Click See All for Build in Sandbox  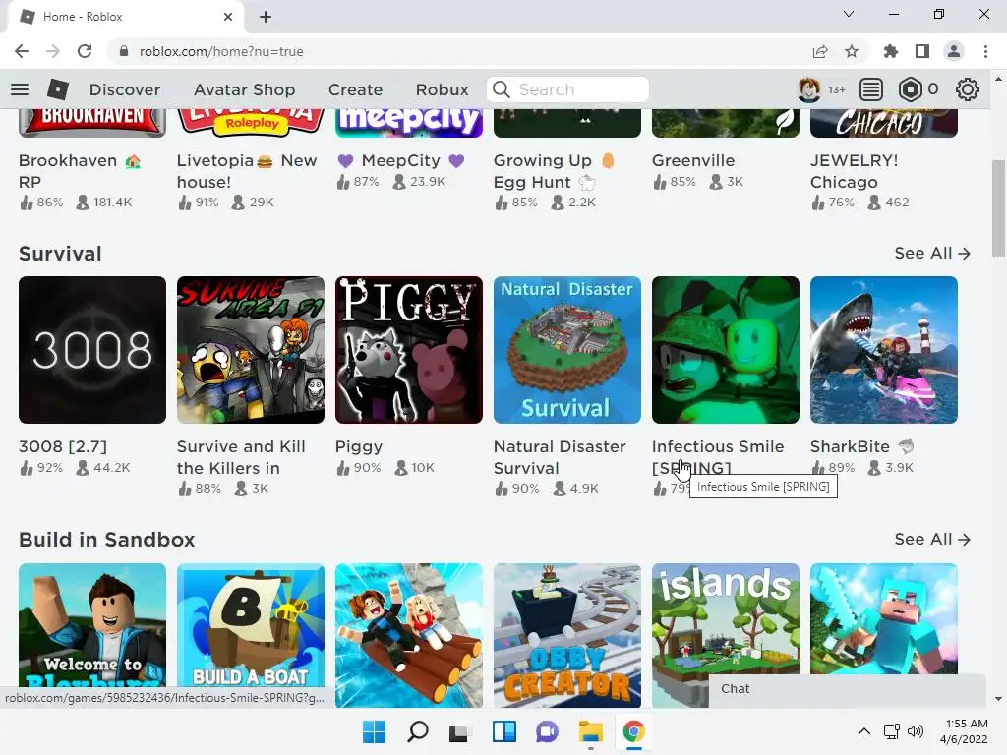(932, 540)
